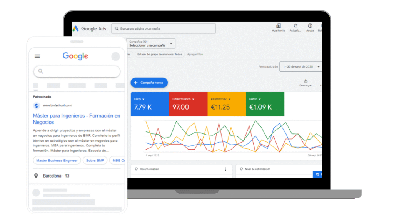The width and height of the screenshot is (394, 221).
Task: Open the date range dropdown for sept 2025
Action: tap(301, 67)
